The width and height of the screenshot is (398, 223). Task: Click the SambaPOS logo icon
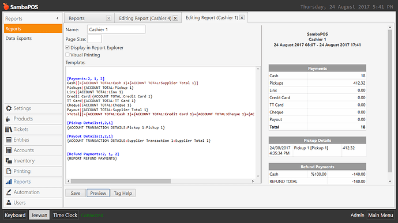6,6
